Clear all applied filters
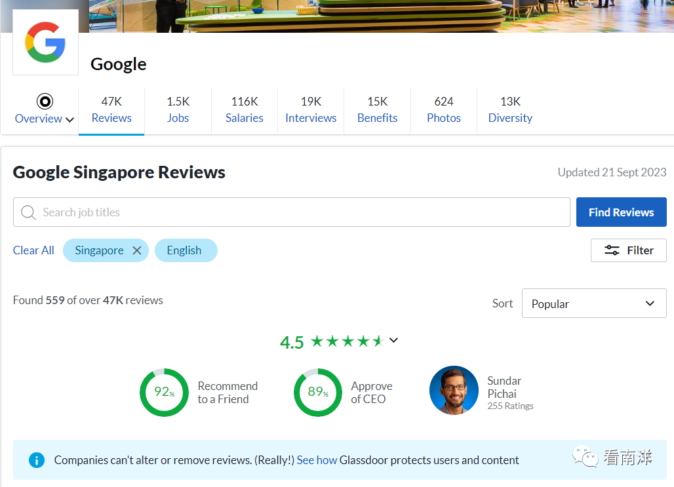674x487 pixels. [33, 250]
